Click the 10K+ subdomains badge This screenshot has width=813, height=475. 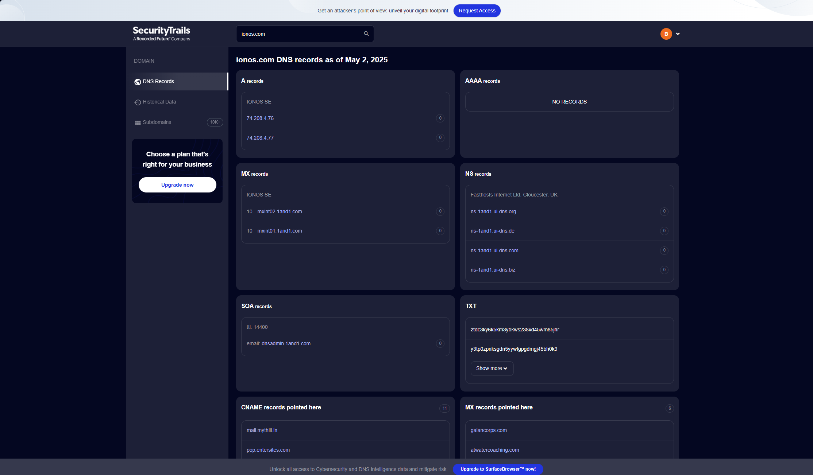pos(215,122)
